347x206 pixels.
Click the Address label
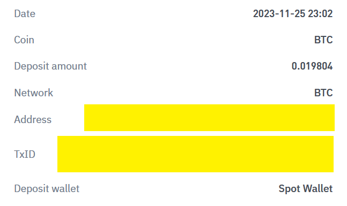point(33,119)
